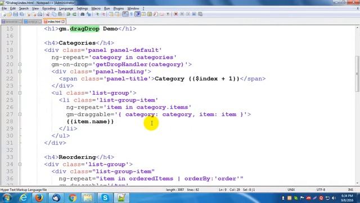The width and height of the screenshot is (360, 203).
Task: Toggle the Indent Guide button
Action: [x=138, y=14]
